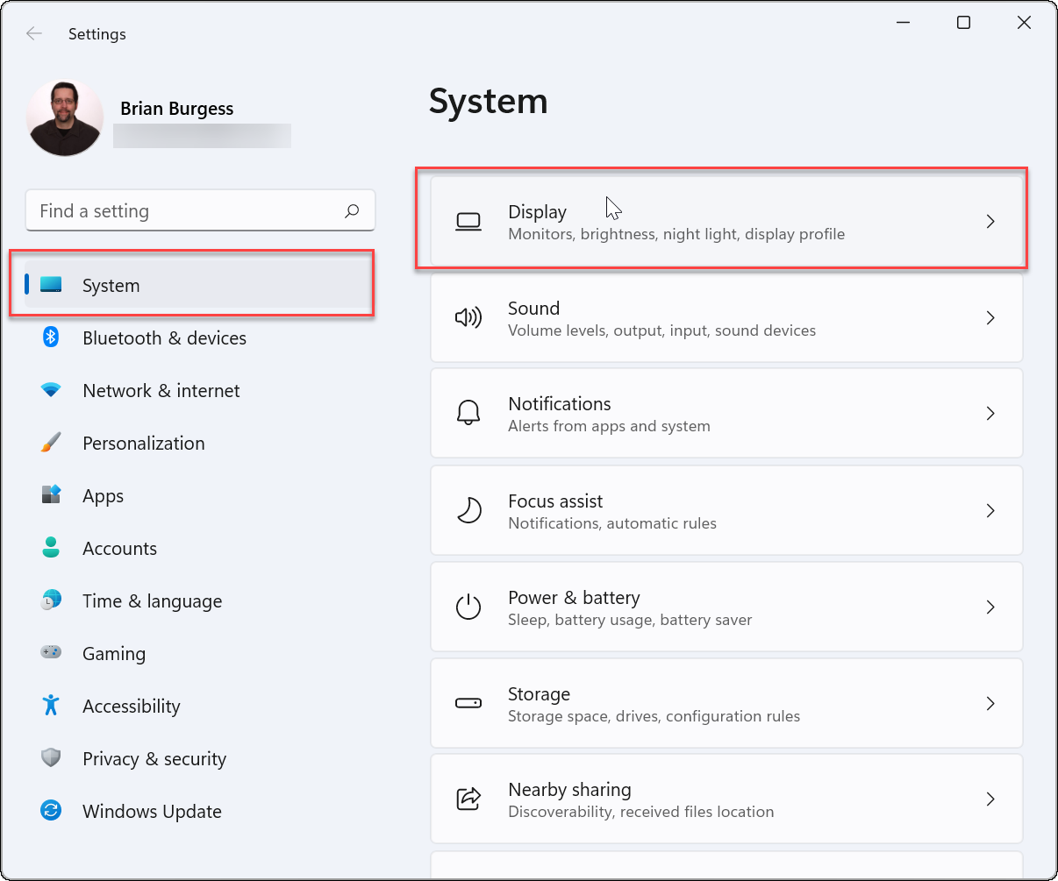Expand the Storage row chevron
Screen dimensions: 1058x881
click(990, 703)
